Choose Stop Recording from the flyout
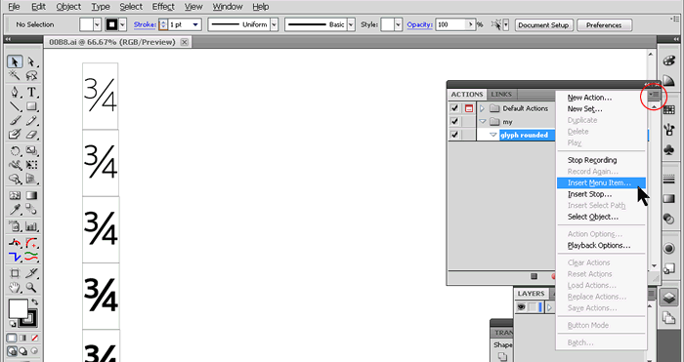Image resolution: width=684 pixels, height=362 pixels. [601, 160]
